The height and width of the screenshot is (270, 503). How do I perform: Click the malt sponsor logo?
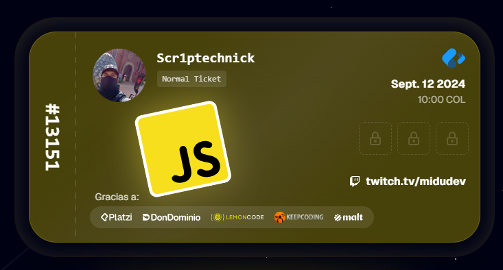(x=349, y=217)
